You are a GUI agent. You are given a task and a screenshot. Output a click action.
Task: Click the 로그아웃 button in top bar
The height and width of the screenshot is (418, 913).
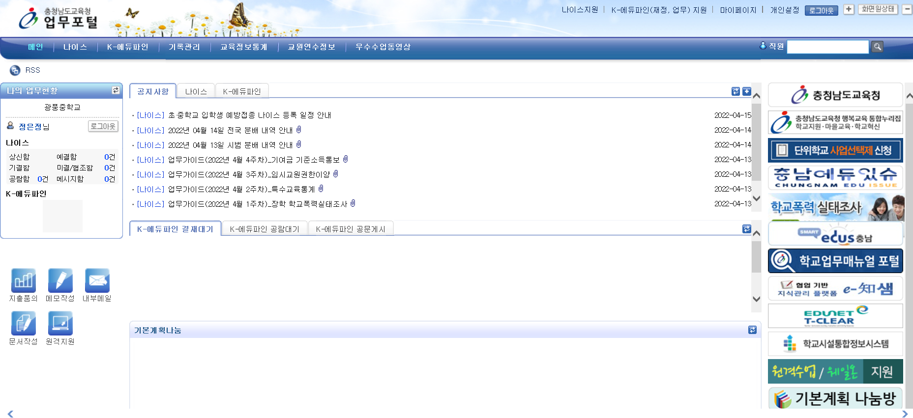tap(821, 10)
